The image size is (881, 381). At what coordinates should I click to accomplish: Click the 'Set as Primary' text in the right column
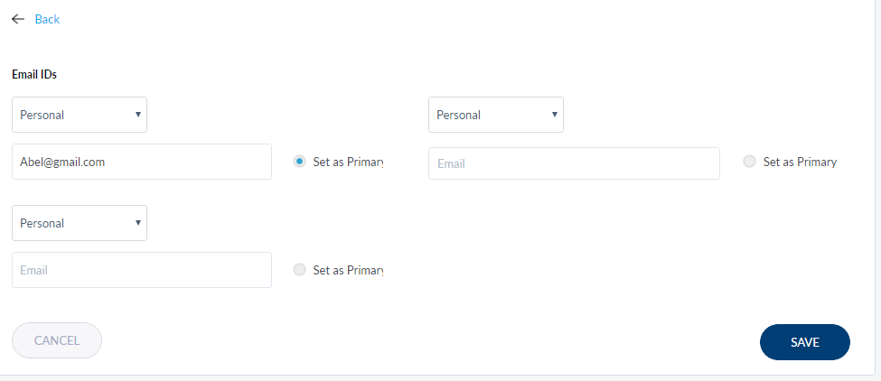[x=800, y=163]
